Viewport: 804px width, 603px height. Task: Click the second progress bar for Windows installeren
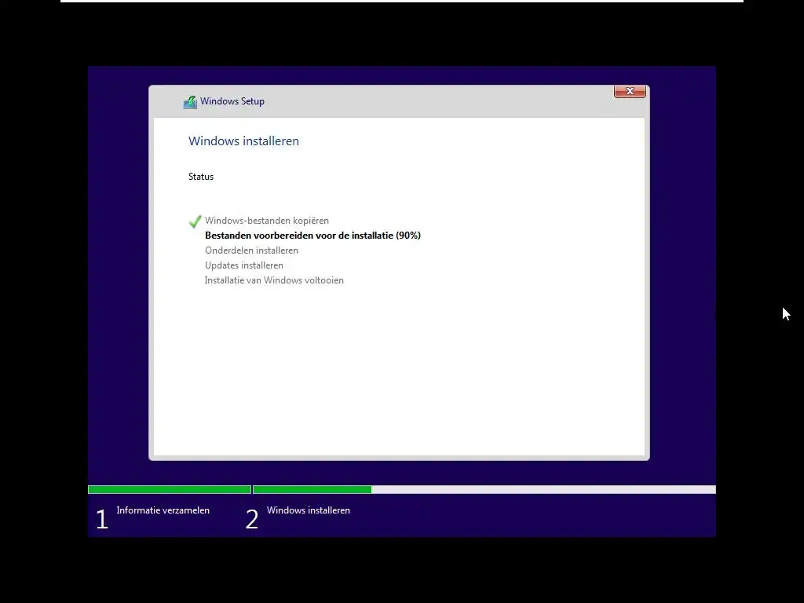(x=484, y=490)
